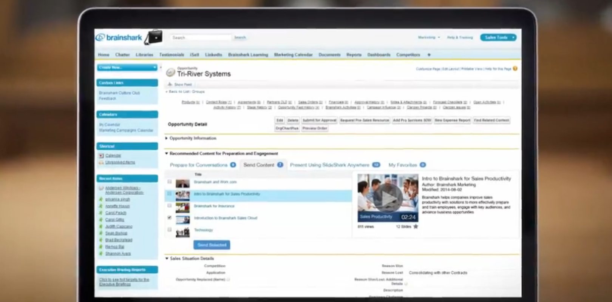Click the Unresolved Items icon
Viewport: 612px width, 302px height.
point(101,162)
